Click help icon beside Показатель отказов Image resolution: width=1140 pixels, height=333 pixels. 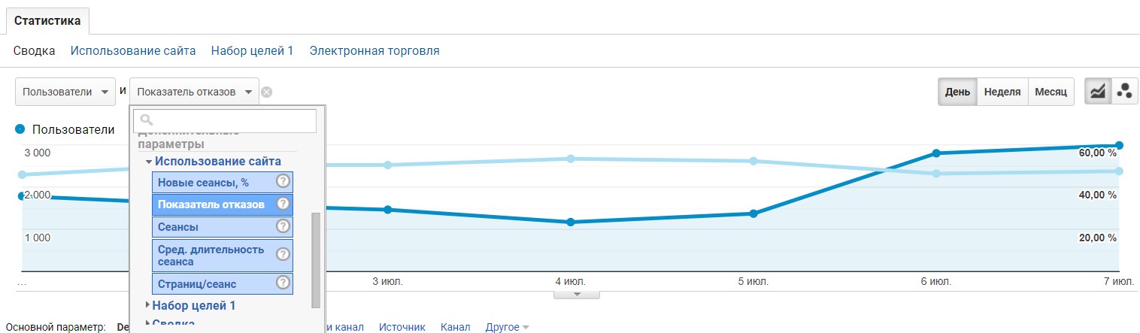pos(283,204)
